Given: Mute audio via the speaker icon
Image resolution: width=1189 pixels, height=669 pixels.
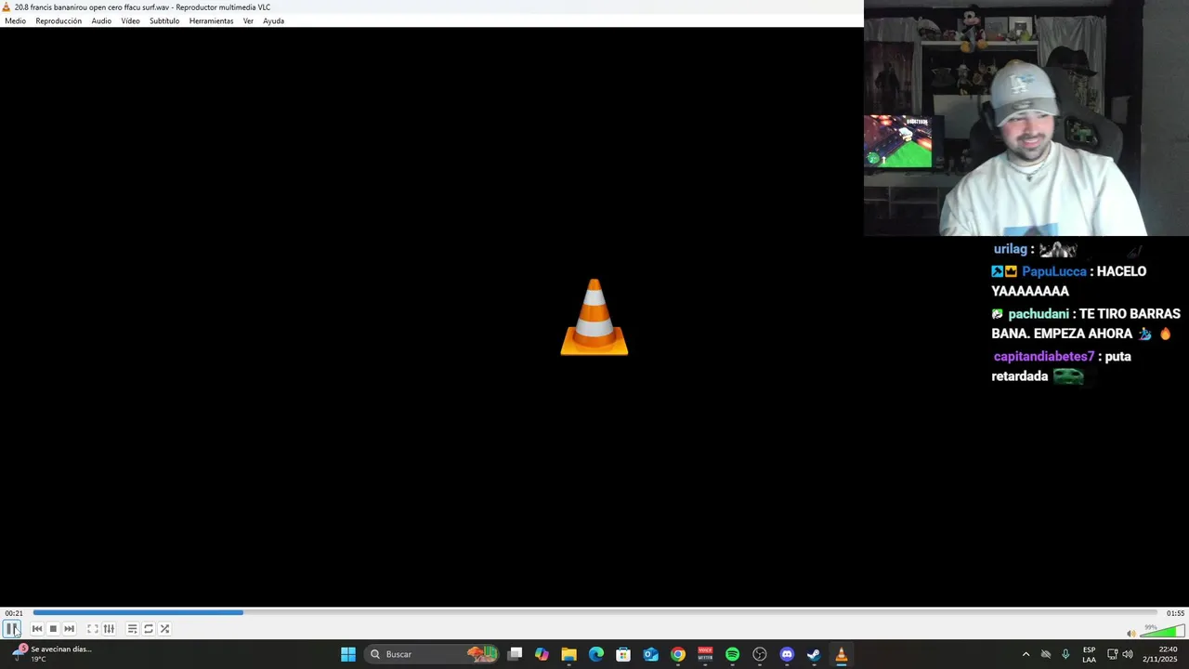Looking at the screenshot, I should (1131, 634).
